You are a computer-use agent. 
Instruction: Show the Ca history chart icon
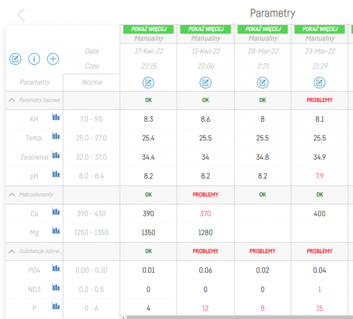(56, 211)
